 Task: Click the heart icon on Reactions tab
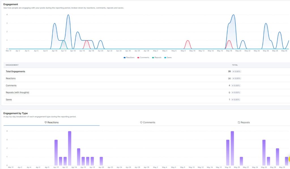pyautogui.click(x=46, y=122)
